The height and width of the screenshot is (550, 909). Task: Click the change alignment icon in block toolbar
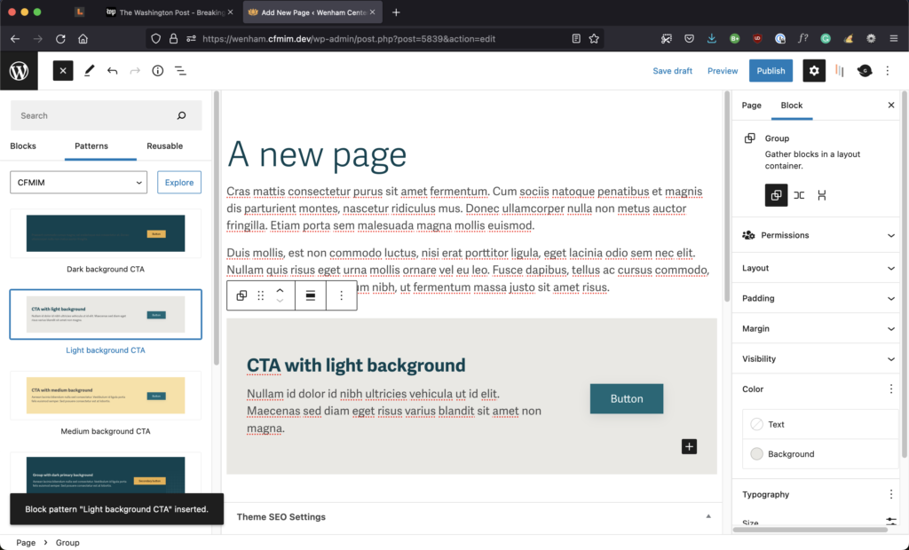pyautogui.click(x=311, y=295)
